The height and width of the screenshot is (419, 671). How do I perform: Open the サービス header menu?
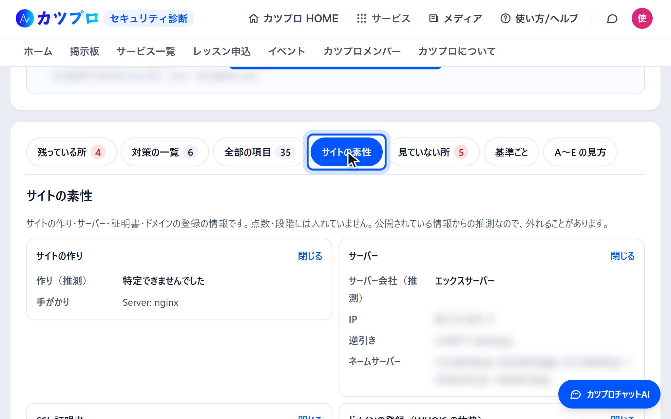[384, 18]
